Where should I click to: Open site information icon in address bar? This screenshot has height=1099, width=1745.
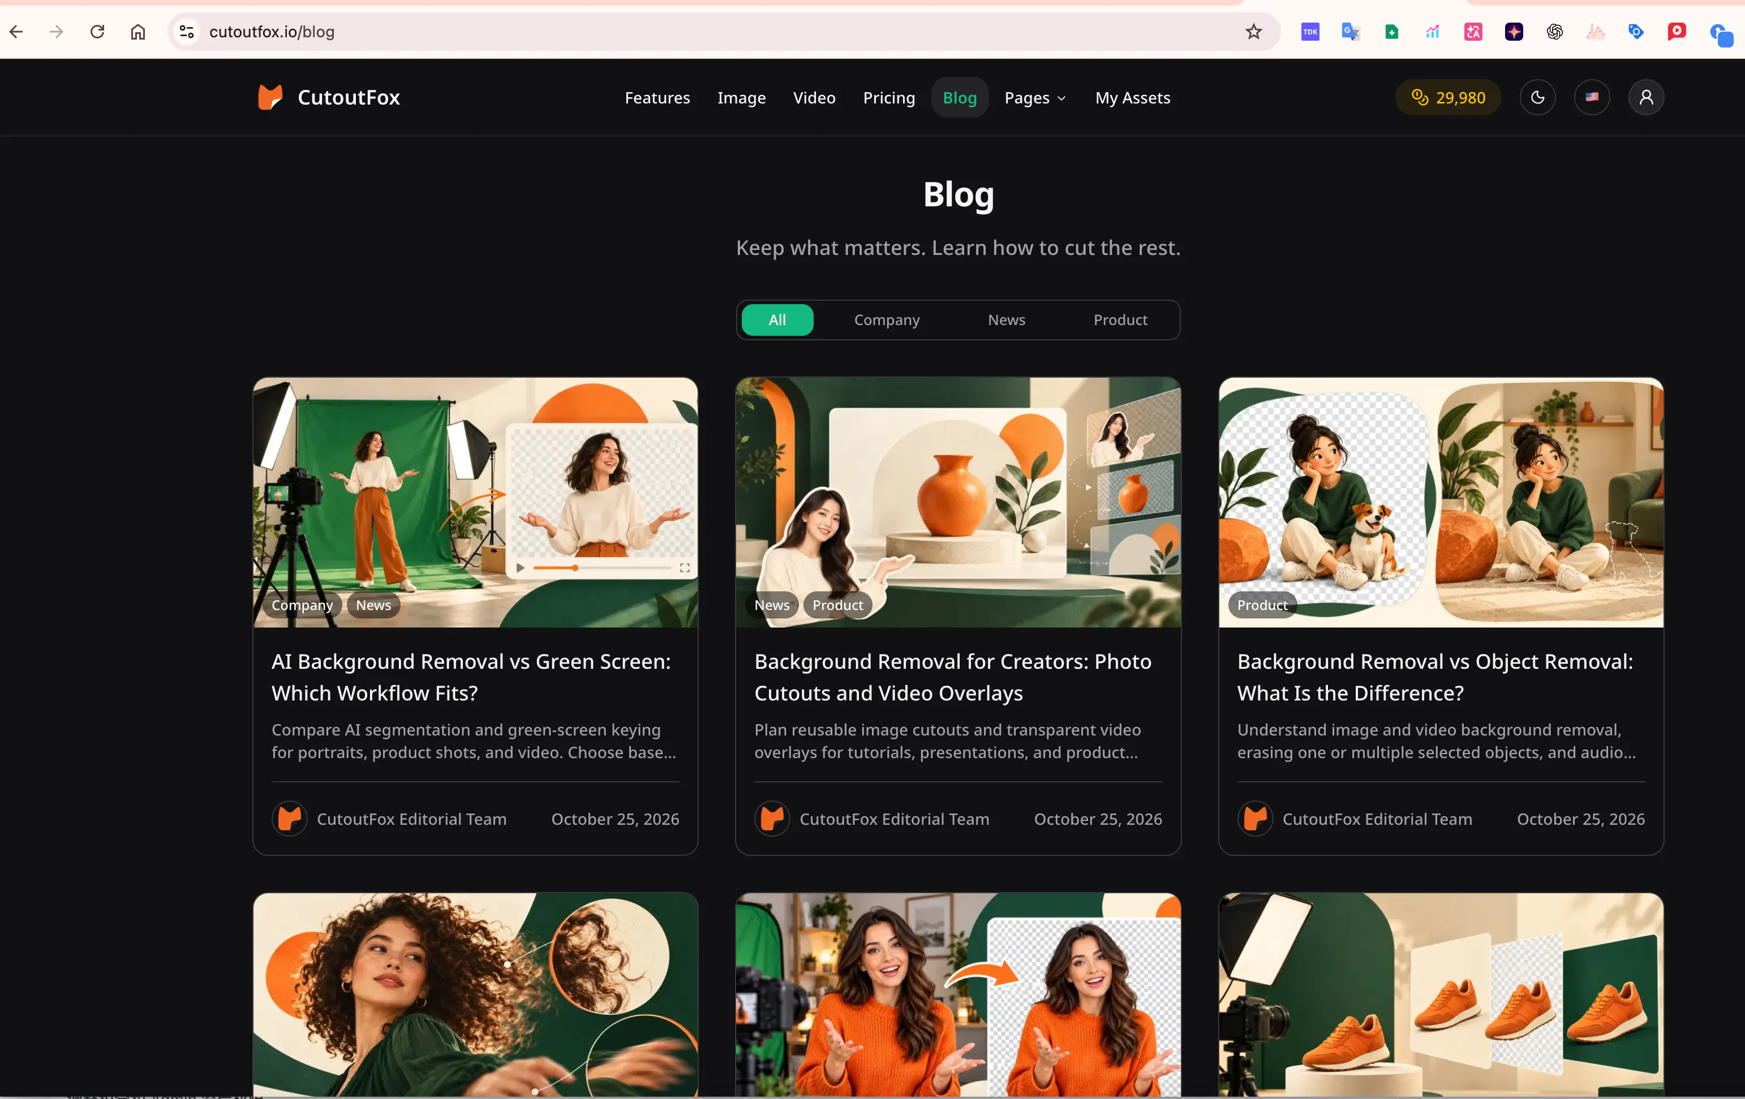186,31
